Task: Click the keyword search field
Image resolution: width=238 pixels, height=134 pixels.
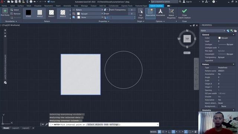Action: (164, 1)
